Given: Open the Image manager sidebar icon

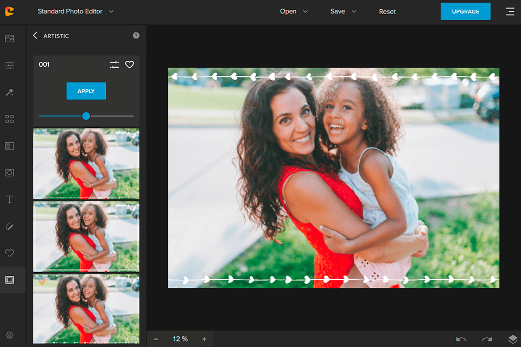Looking at the screenshot, I should pos(10,38).
